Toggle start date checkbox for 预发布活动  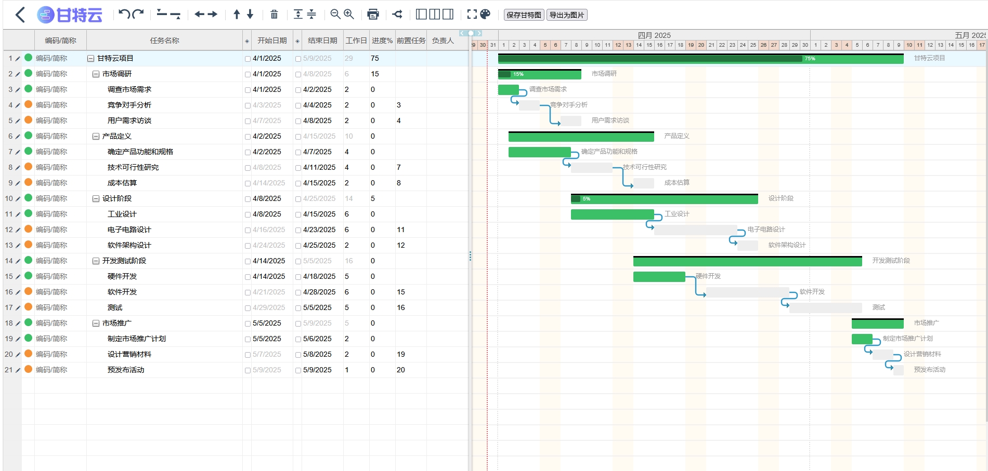[248, 371]
